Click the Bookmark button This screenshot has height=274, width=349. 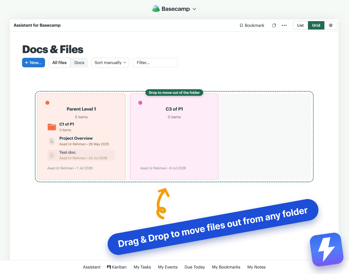click(252, 25)
